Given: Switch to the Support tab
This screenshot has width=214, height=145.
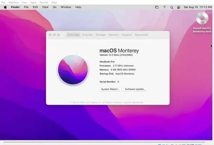Looking at the screenshot, I should click(127, 35).
